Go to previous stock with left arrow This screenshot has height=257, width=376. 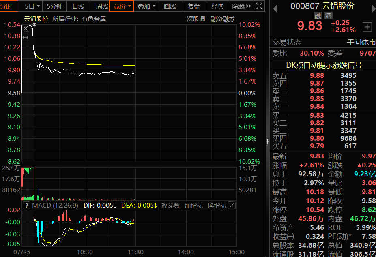[275, 8]
